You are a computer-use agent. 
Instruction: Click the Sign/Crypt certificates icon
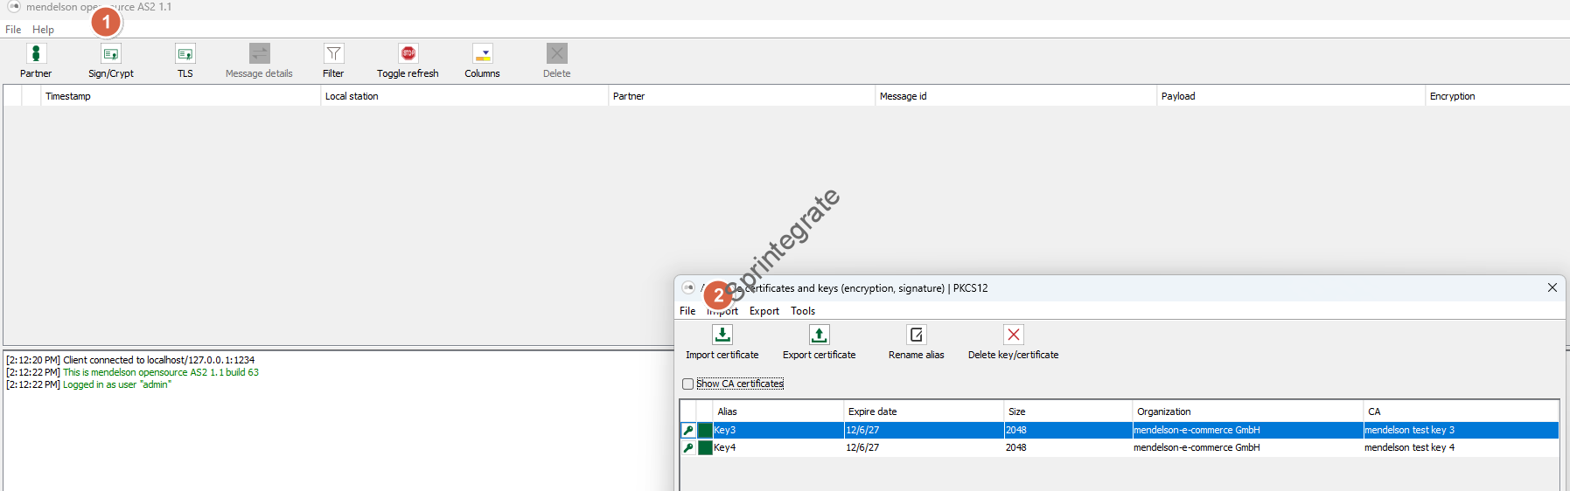[x=111, y=54]
